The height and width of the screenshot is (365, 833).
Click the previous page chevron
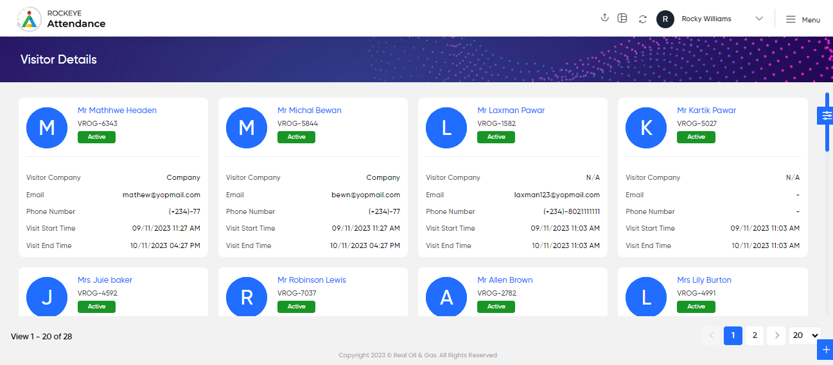pos(711,335)
